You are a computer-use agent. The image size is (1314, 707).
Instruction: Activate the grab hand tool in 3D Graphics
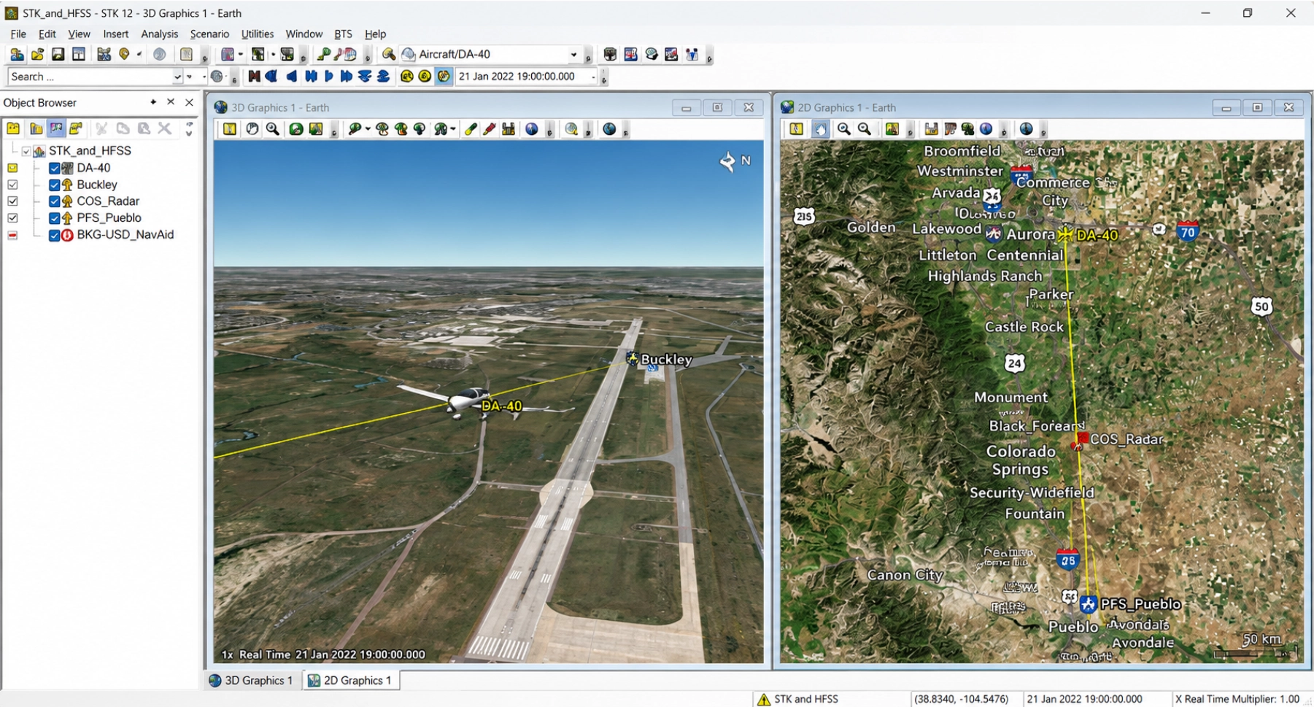pyautogui.click(x=252, y=129)
